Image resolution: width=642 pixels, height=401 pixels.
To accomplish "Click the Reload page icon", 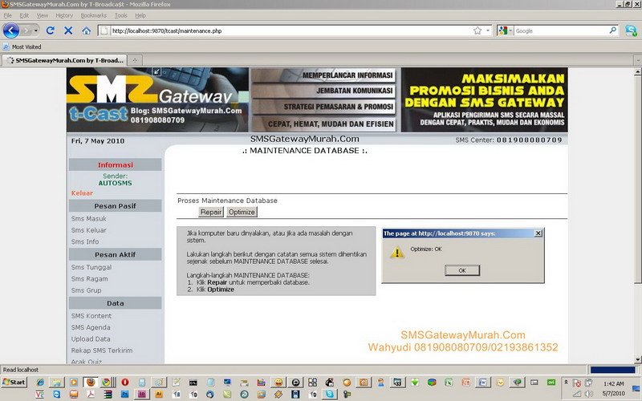I will pyautogui.click(x=50, y=30).
